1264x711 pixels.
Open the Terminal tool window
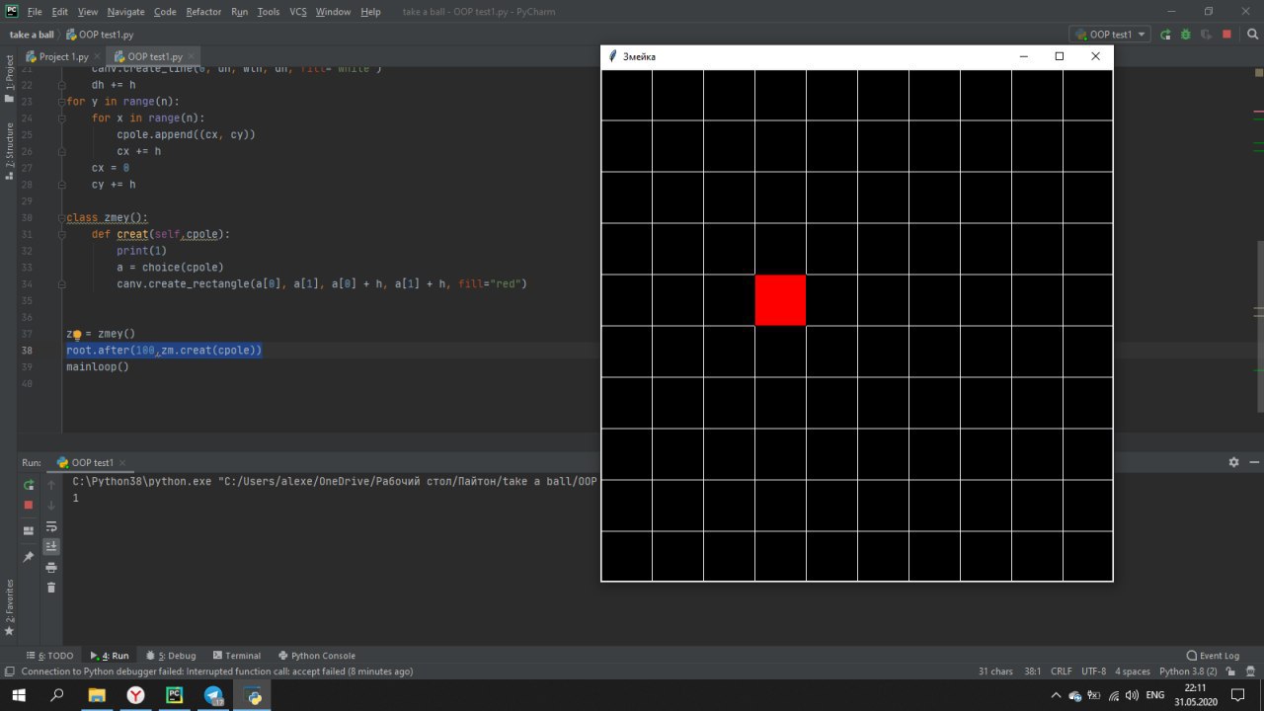tap(236, 656)
